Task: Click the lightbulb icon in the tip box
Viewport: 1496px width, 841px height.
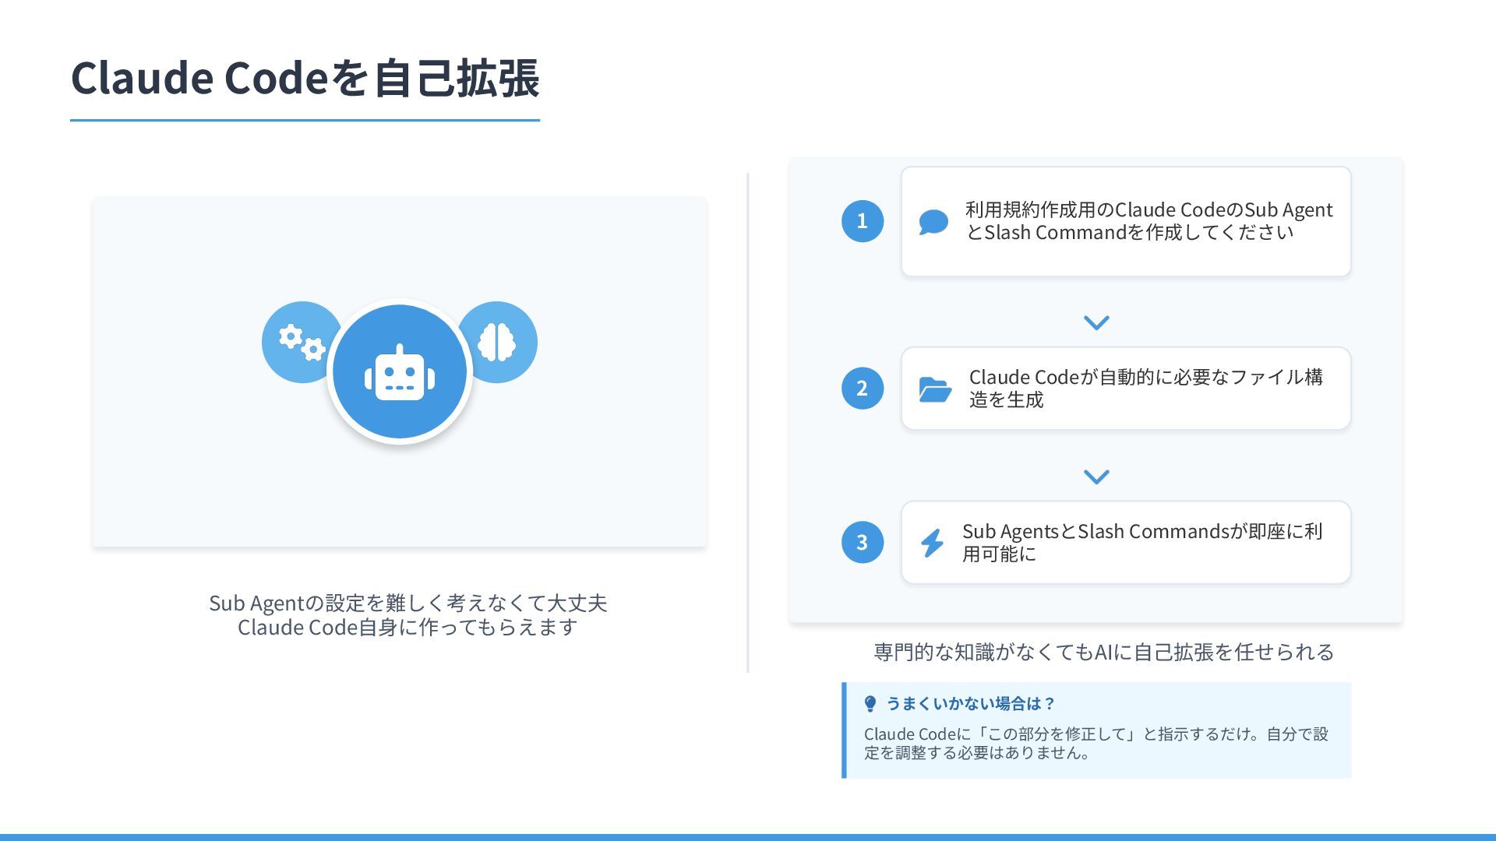Action: (x=870, y=704)
